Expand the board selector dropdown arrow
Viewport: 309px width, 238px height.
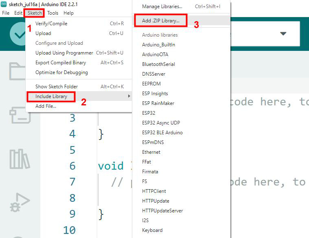(x=283, y=34)
